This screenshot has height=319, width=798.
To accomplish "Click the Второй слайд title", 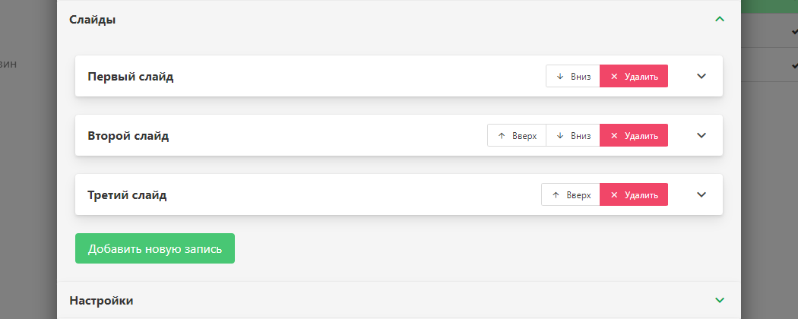I will point(128,136).
